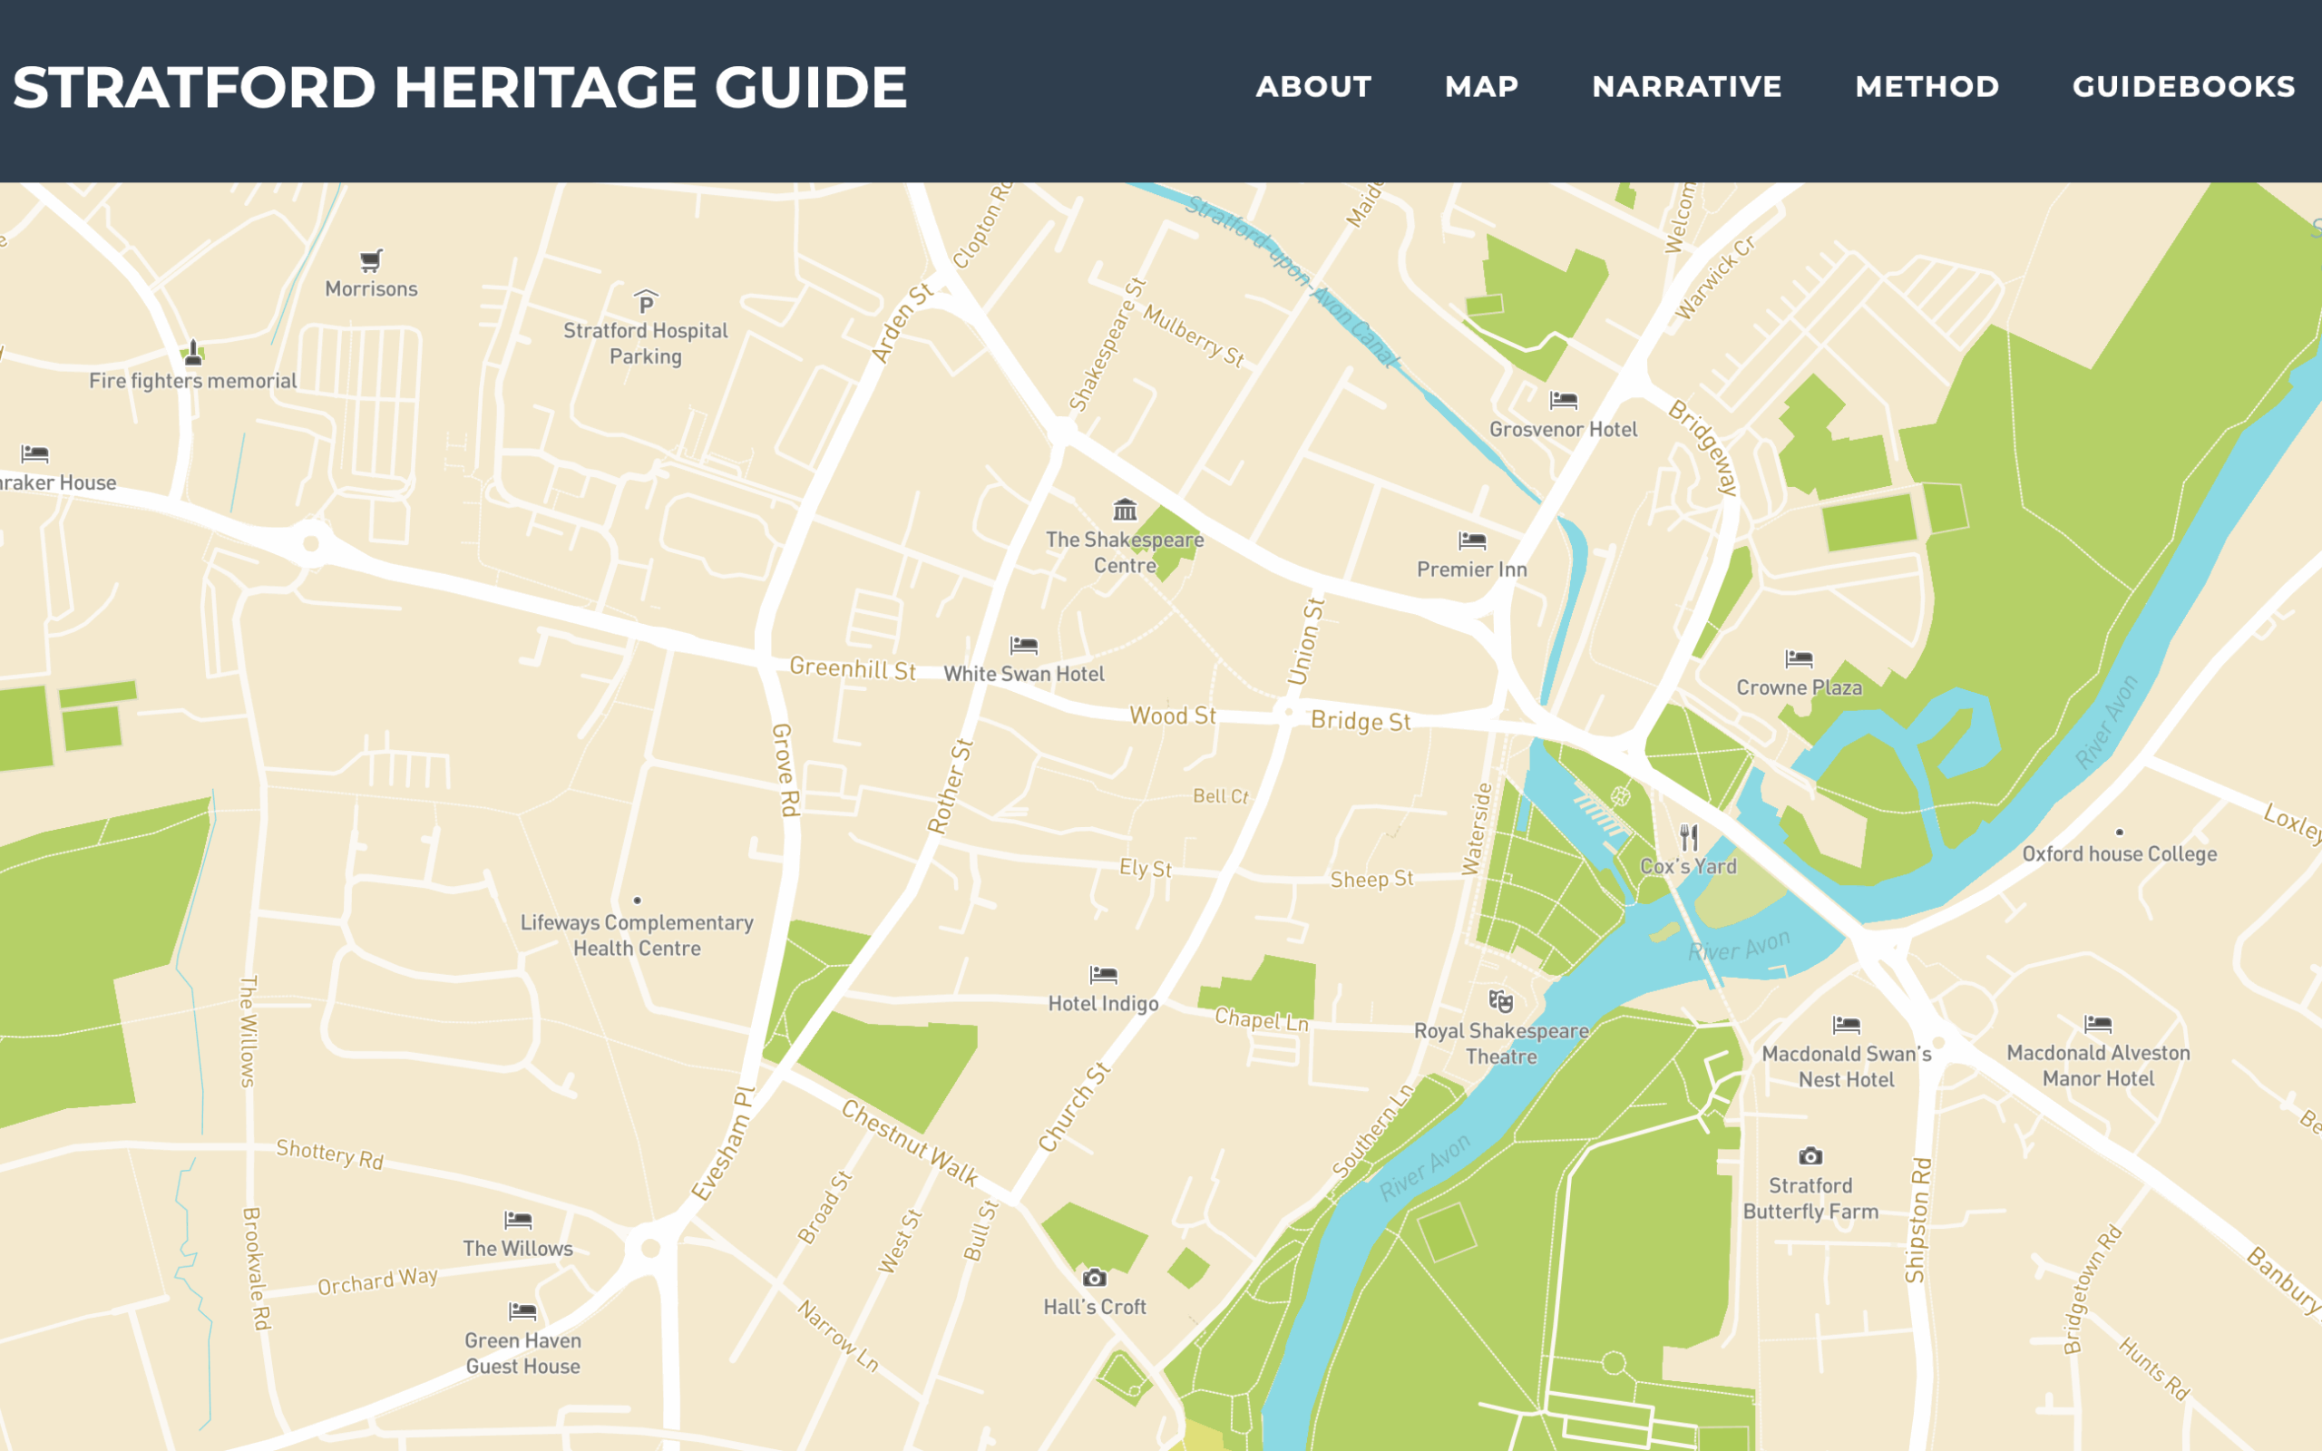Select the Broad St street label
The image size is (2322, 1451).
coord(824,1208)
